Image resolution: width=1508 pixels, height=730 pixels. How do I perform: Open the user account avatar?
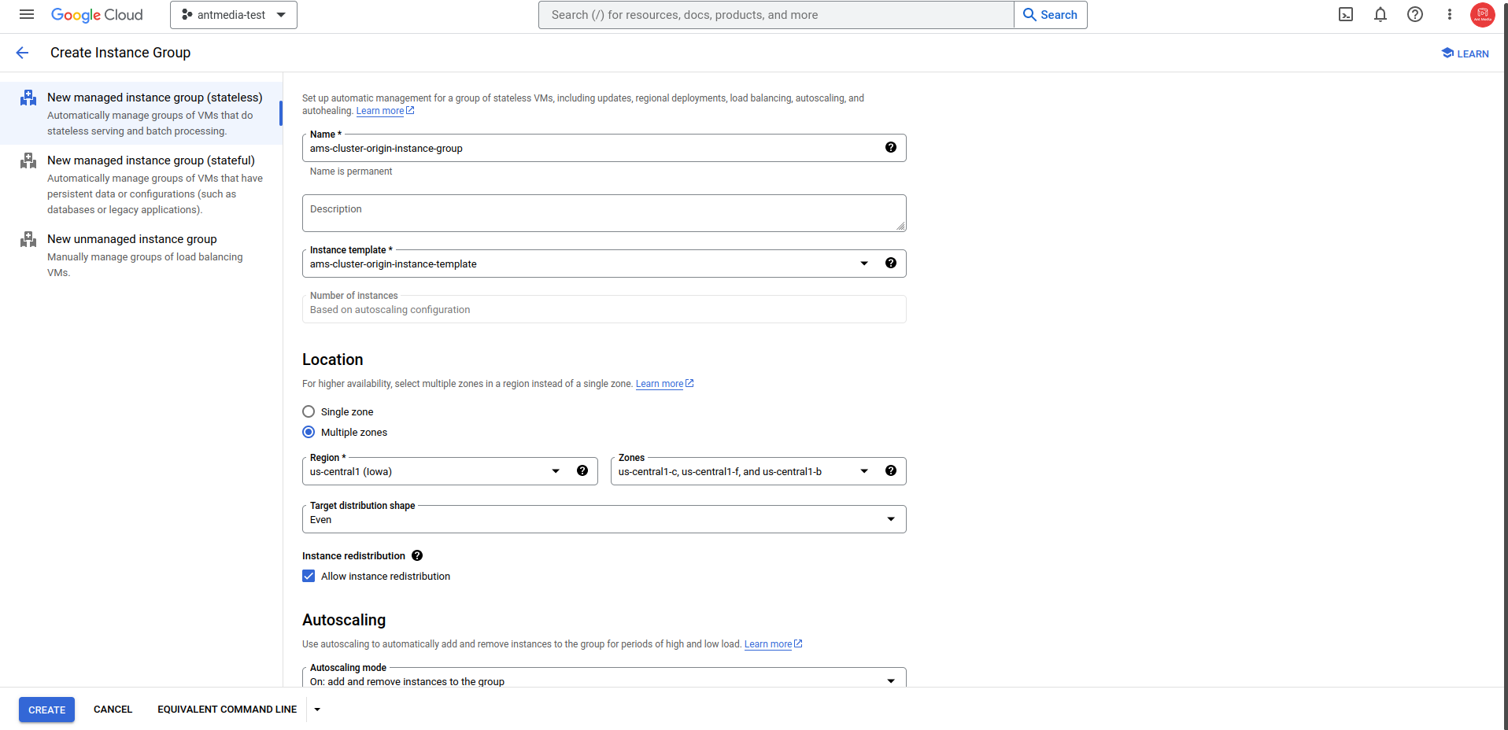(x=1482, y=14)
